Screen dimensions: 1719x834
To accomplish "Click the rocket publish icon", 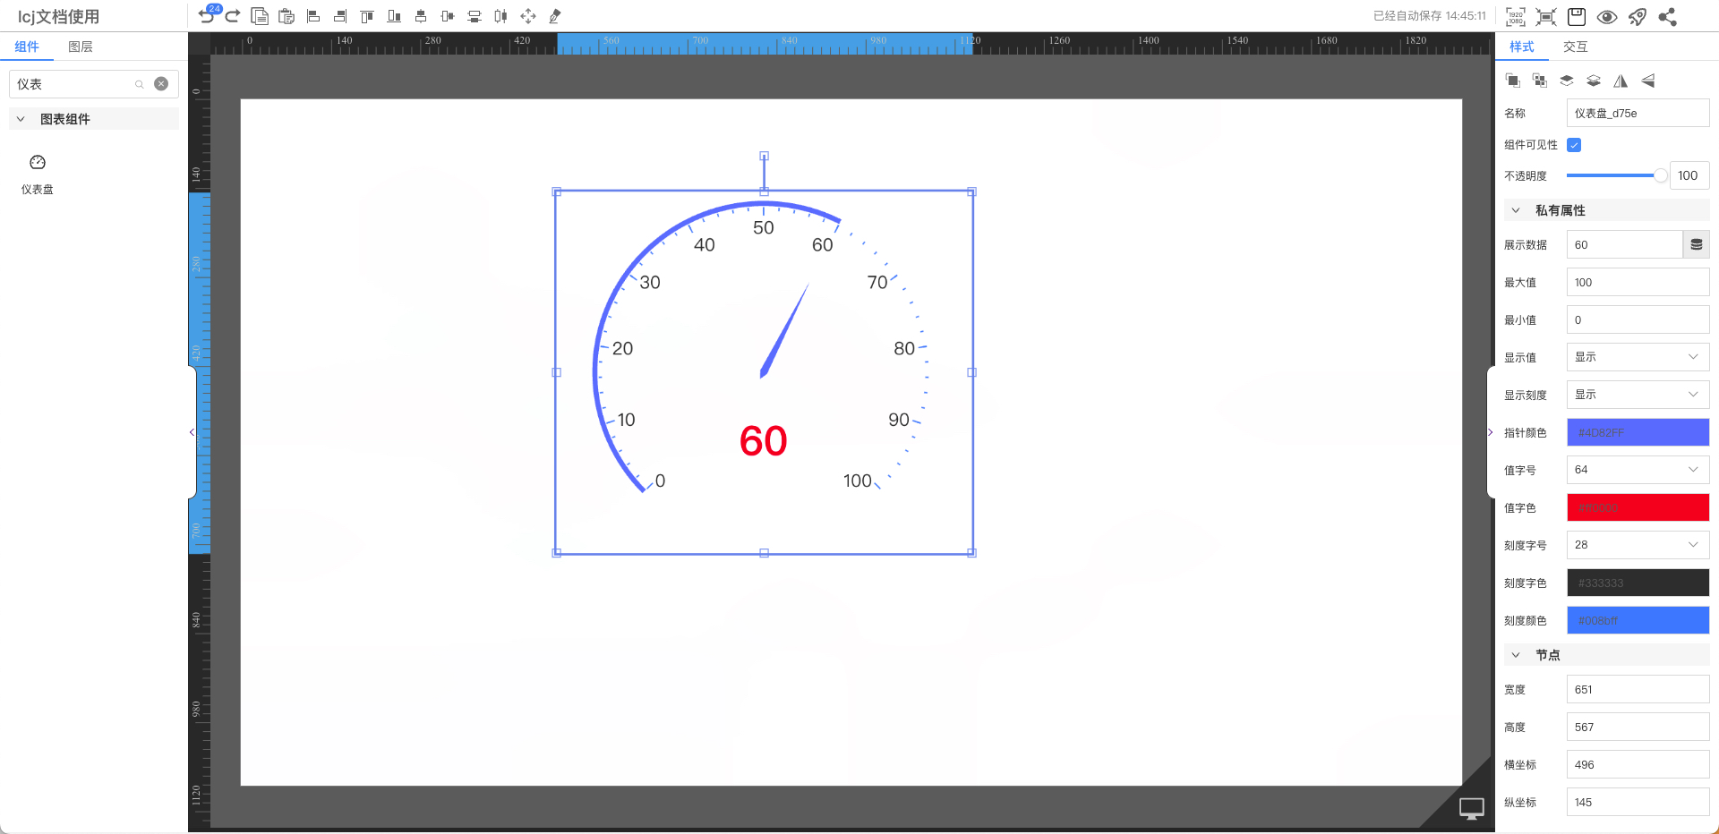I will (x=1638, y=16).
